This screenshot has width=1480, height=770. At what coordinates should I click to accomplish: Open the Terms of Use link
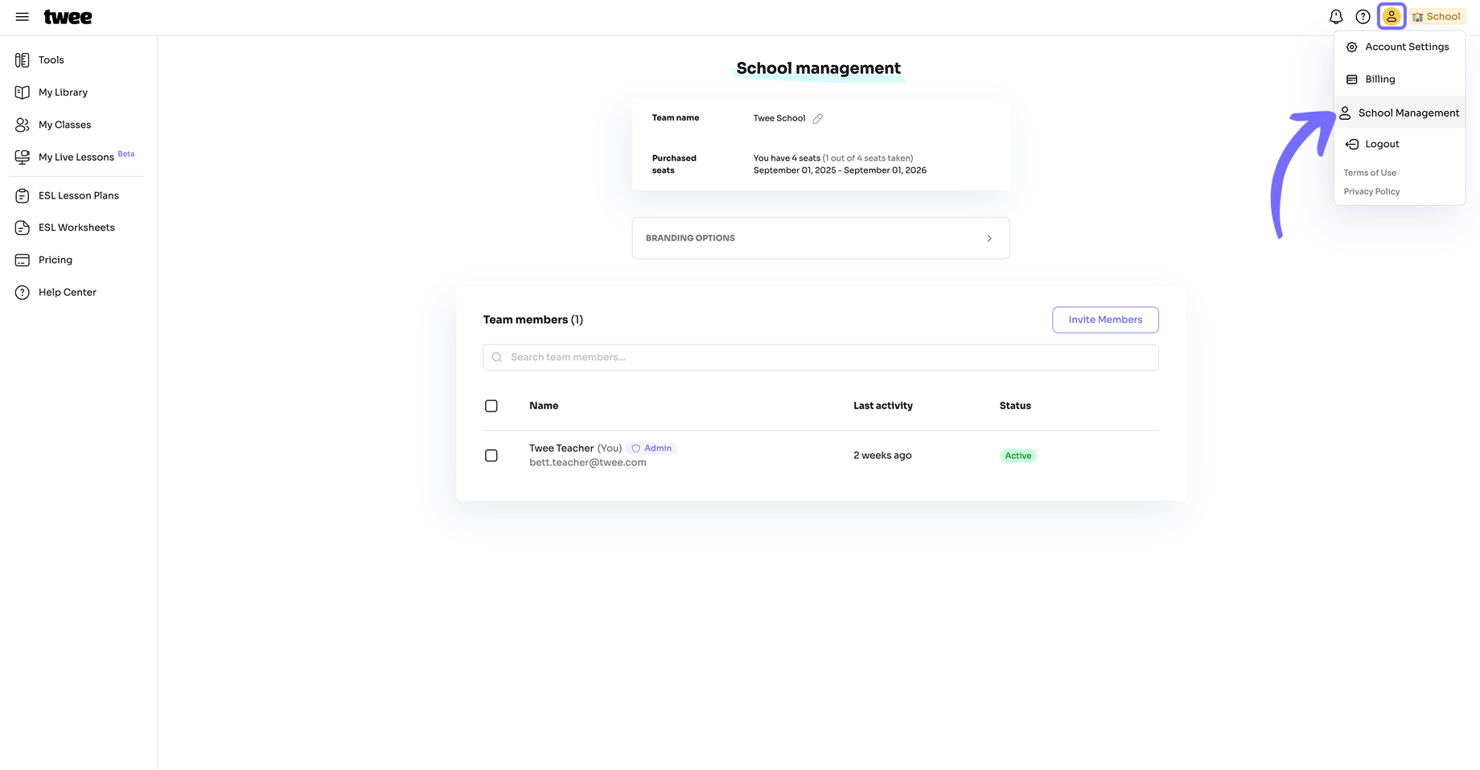[1370, 173]
